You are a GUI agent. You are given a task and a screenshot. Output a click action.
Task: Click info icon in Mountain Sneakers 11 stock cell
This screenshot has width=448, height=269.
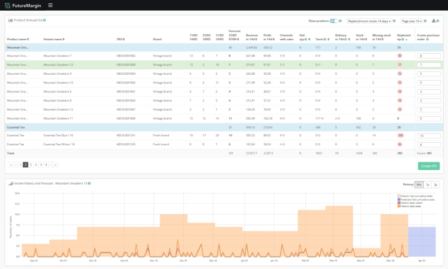pyautogui.click(x=322, y=118)
